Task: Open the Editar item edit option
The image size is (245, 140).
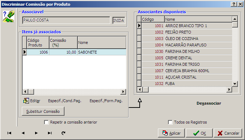Action: click(32, 101)
